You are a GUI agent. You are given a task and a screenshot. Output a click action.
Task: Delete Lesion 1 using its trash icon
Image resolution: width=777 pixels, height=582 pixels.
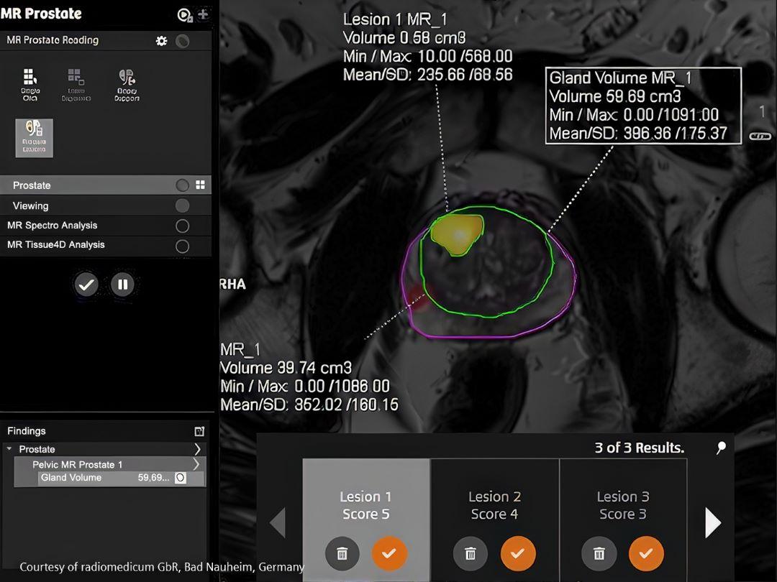(342, 553)
